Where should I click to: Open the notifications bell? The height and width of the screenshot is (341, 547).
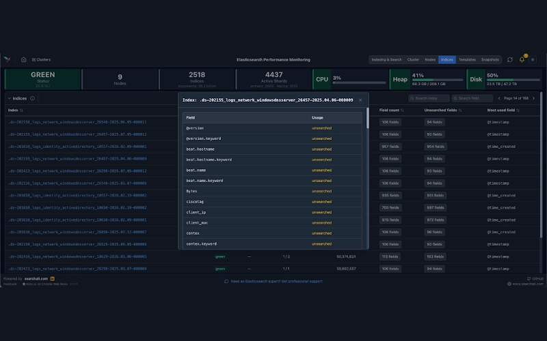tap(522, 59)
